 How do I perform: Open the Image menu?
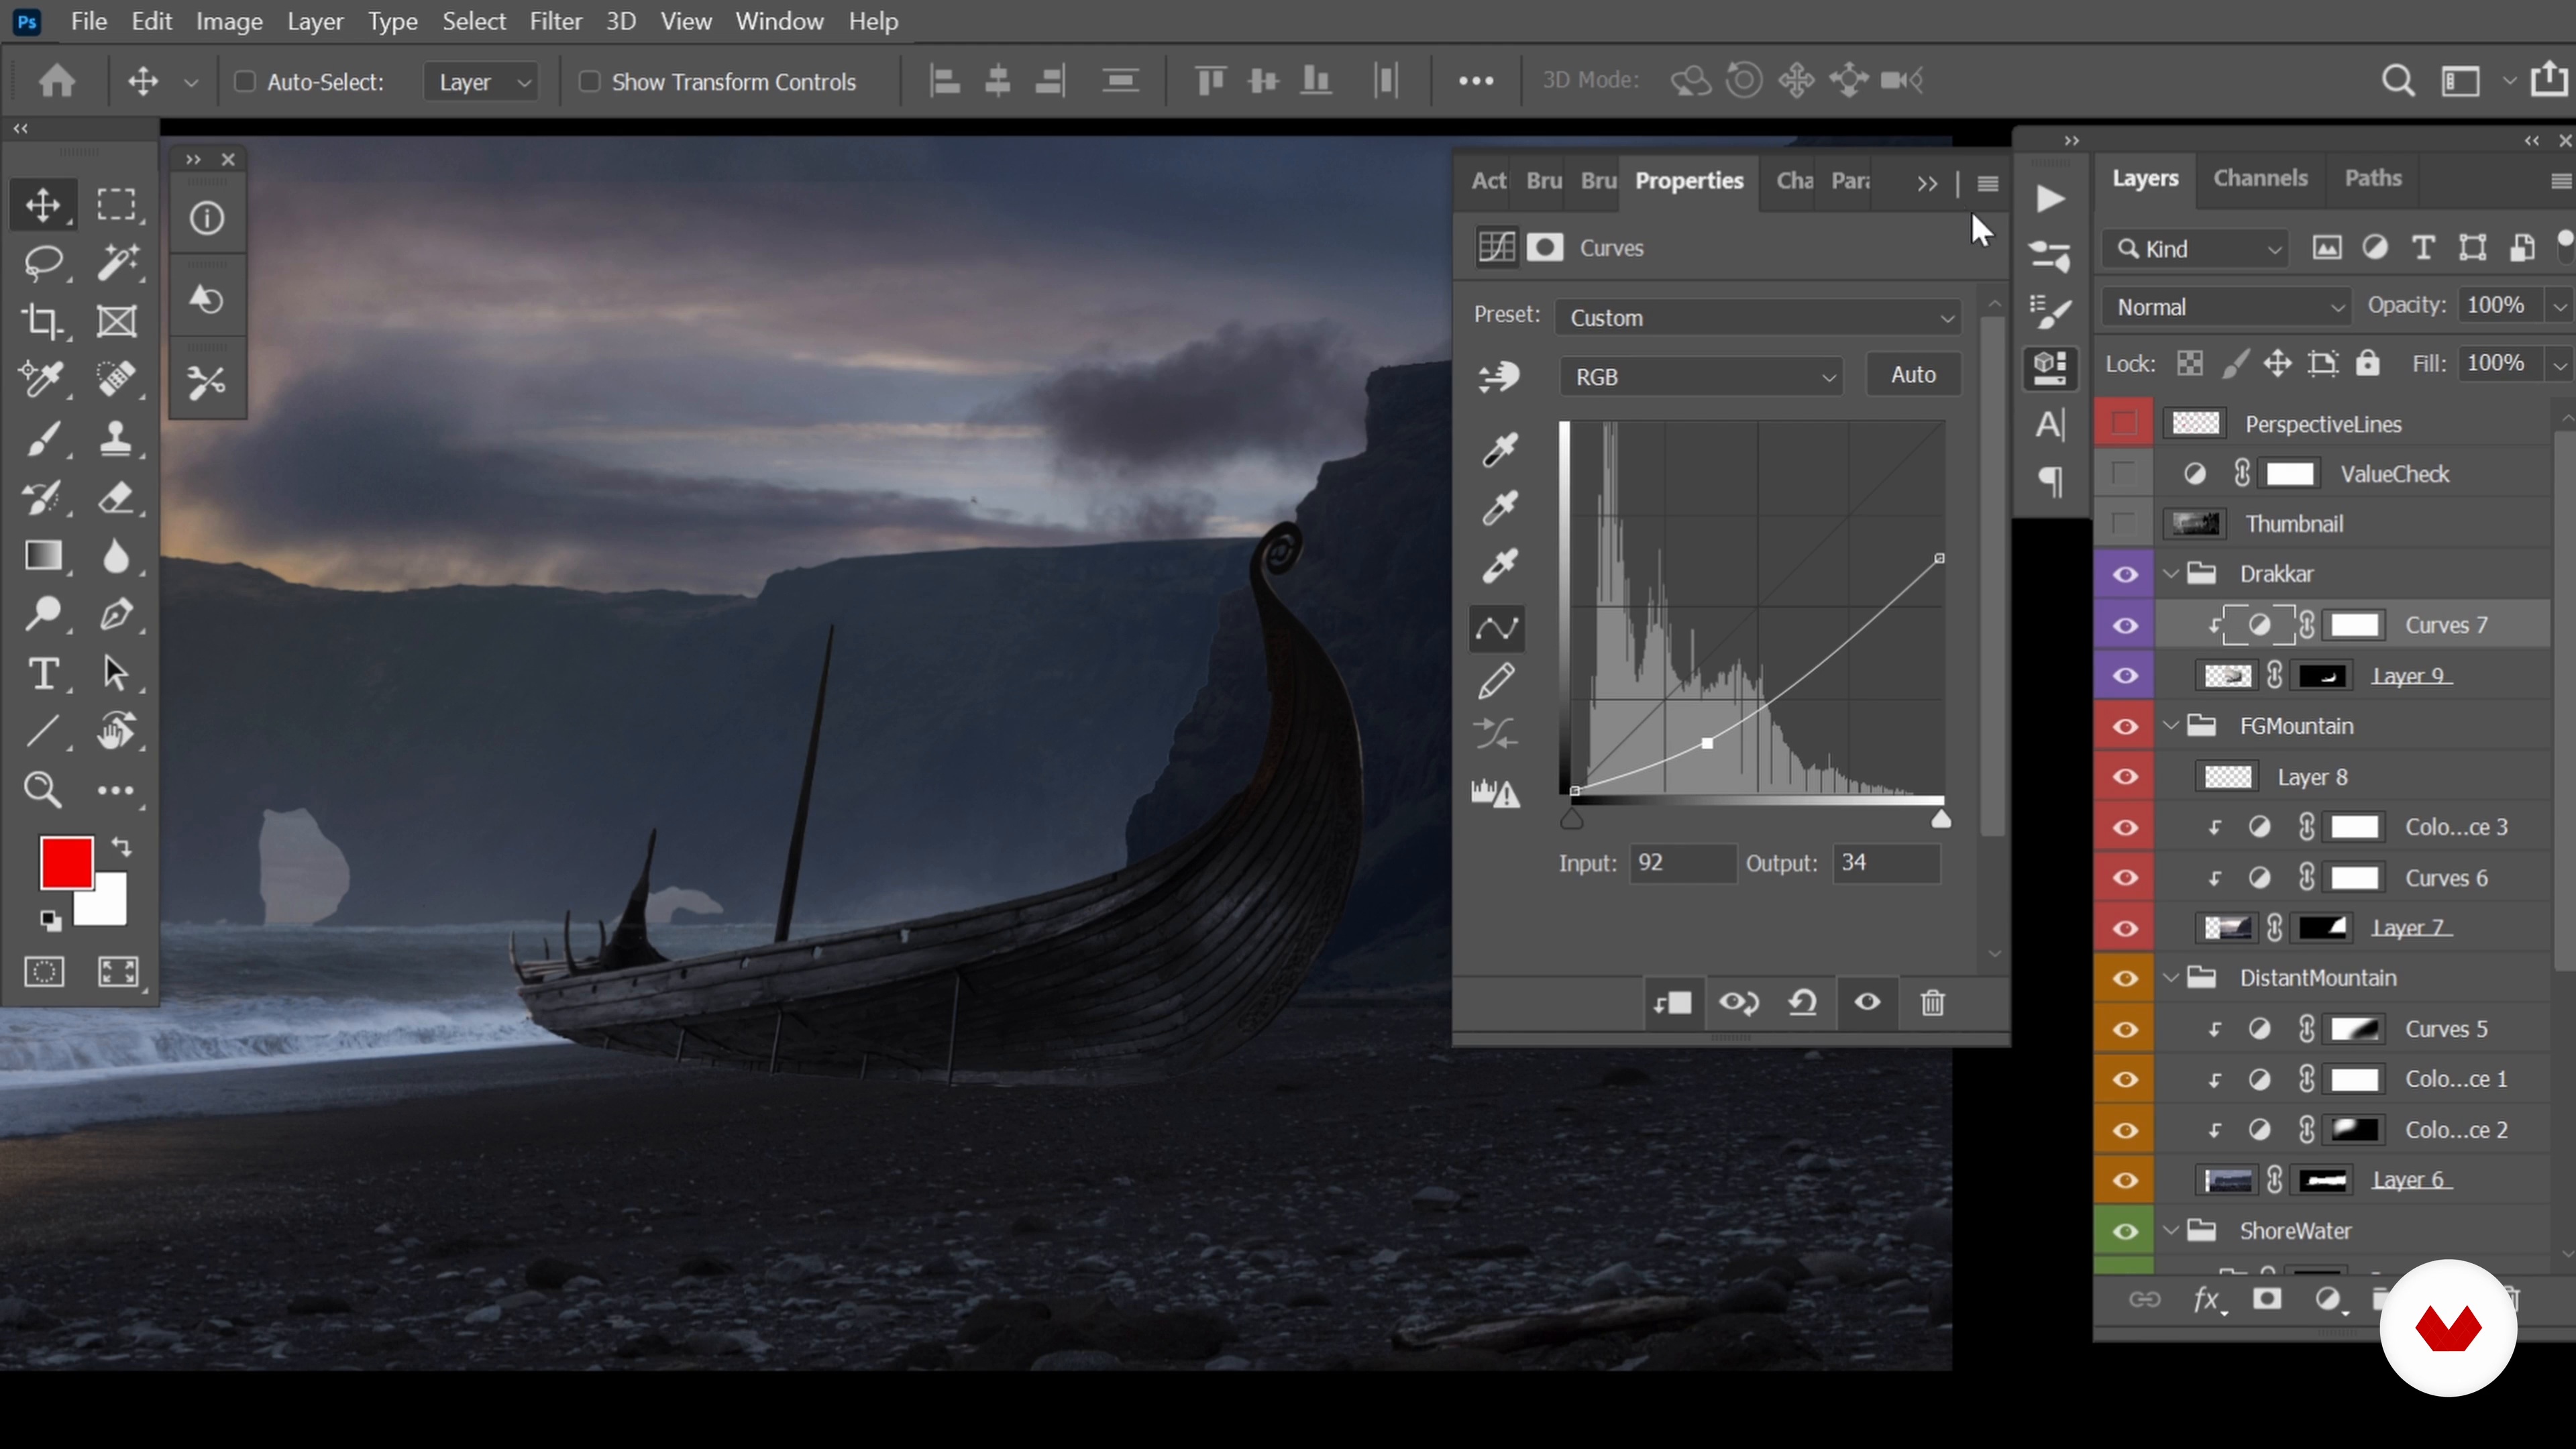[x=229, y=21]
